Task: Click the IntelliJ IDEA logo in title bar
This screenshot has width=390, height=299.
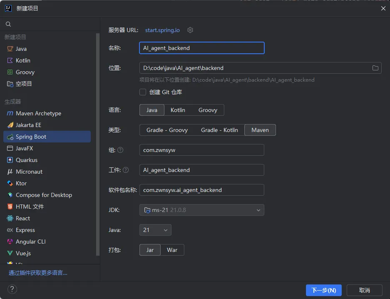Action: point(8,8)
